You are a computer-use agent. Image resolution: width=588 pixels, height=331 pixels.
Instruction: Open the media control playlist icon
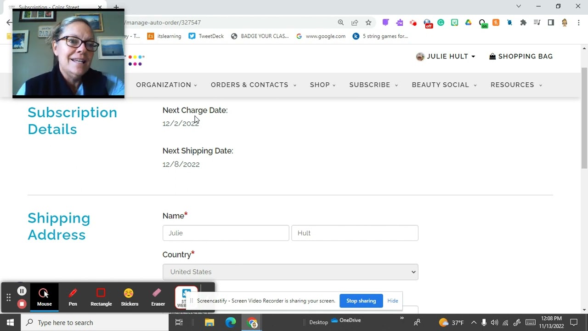pyautogui.click(x=537, y=23)
